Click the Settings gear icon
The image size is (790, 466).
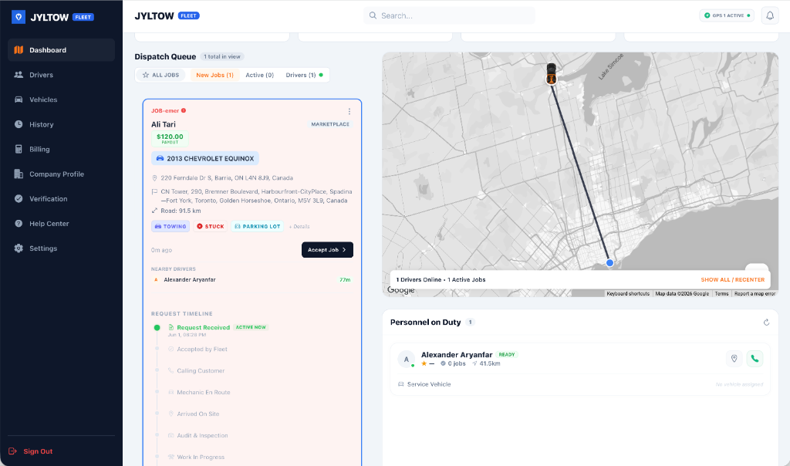(19, 248)
